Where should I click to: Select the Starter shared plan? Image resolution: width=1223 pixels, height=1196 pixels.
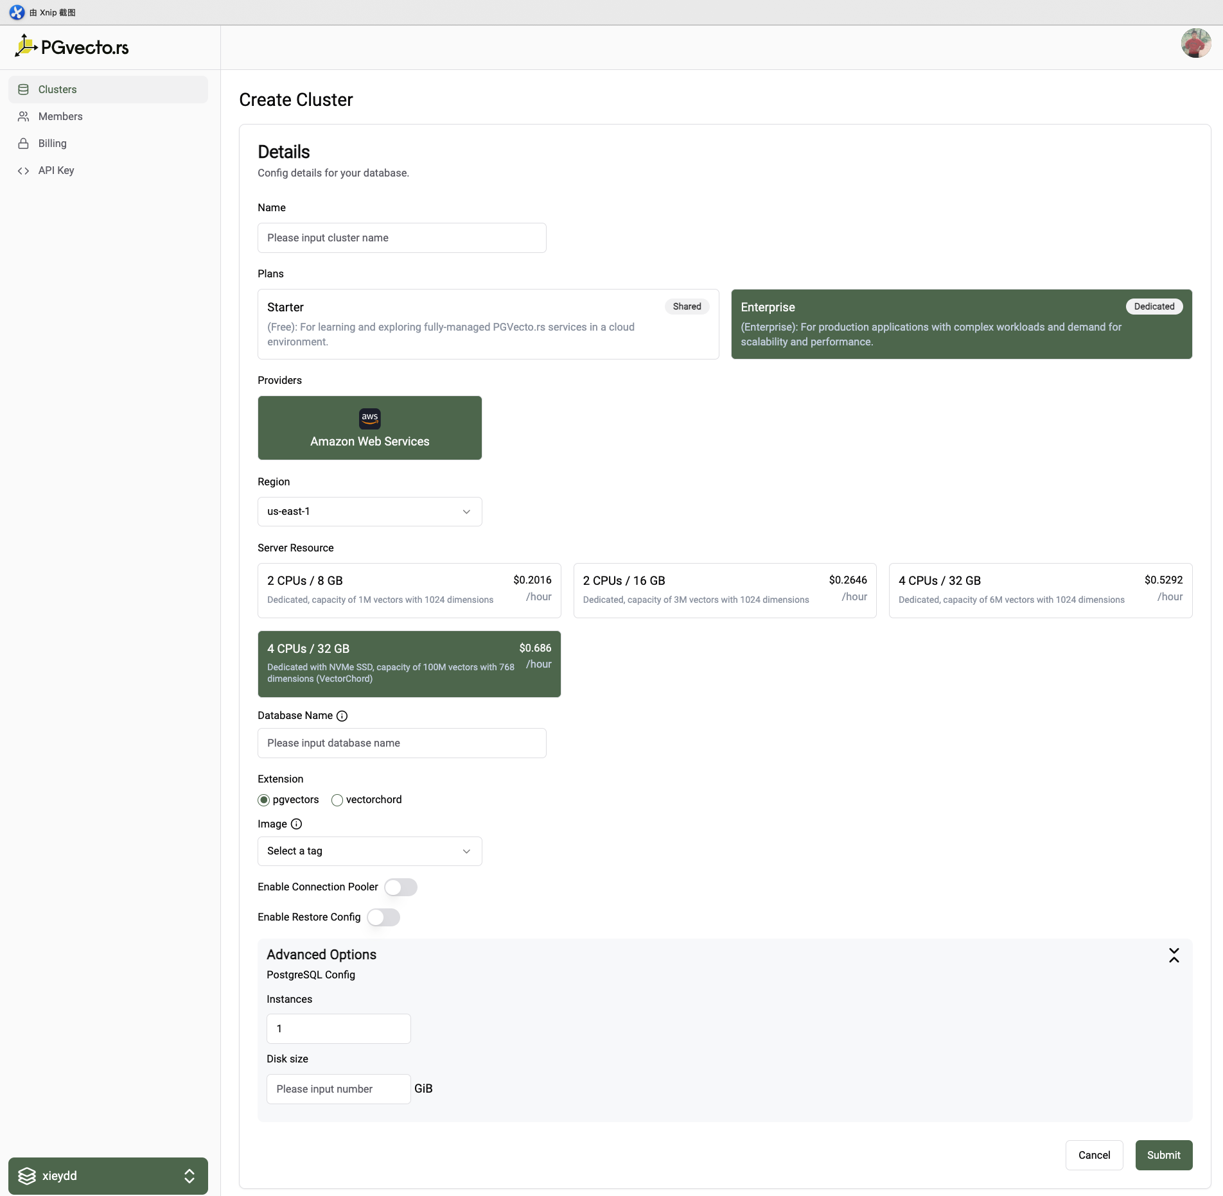pyautogui.click(x=488, y=324)
